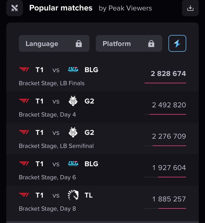205x223 pixels.
Task: Click the Popular matches heading
Action: (x=61, y=8)
